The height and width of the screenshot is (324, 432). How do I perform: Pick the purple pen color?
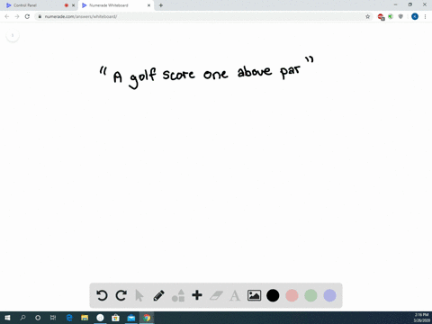329,295
